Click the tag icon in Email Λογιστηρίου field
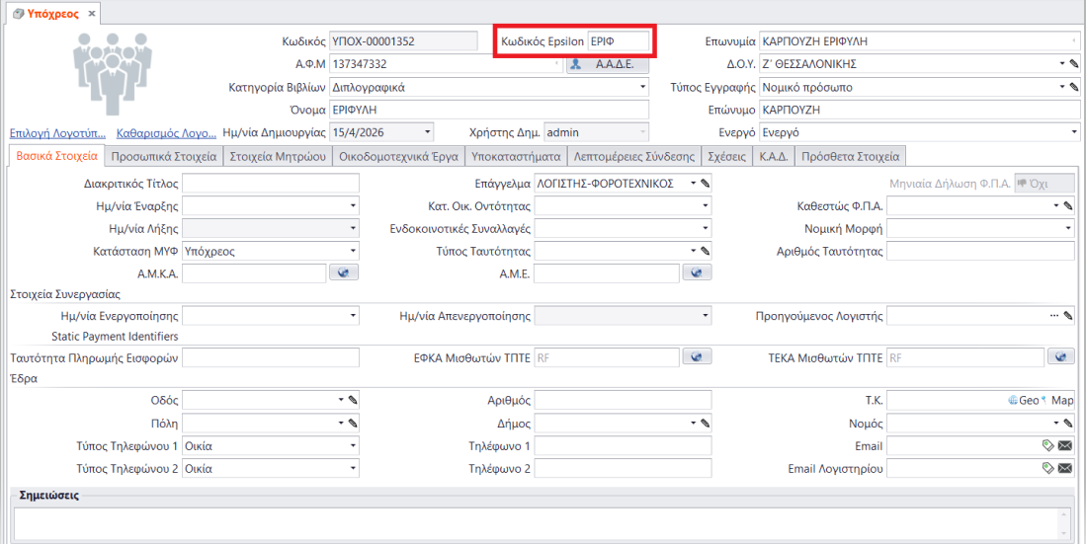Viewport: 1086px width, 544px height. click(1048, 469)
